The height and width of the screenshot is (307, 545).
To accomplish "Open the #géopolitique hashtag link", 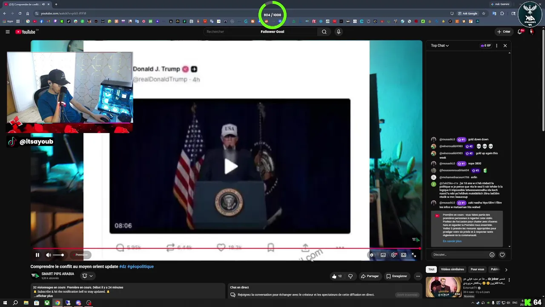I will pos(141,266).
